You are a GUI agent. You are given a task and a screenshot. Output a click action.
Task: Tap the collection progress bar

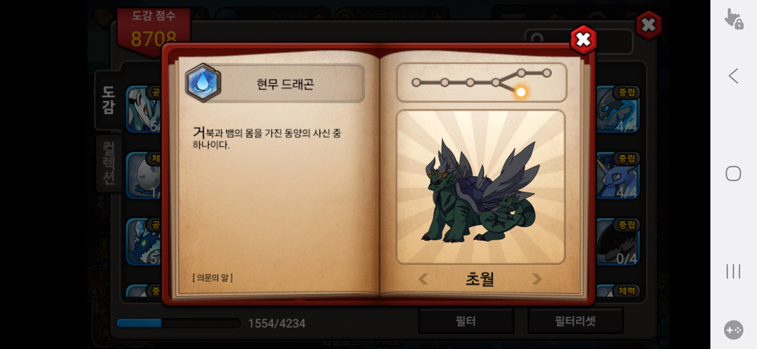click(178, 323)
